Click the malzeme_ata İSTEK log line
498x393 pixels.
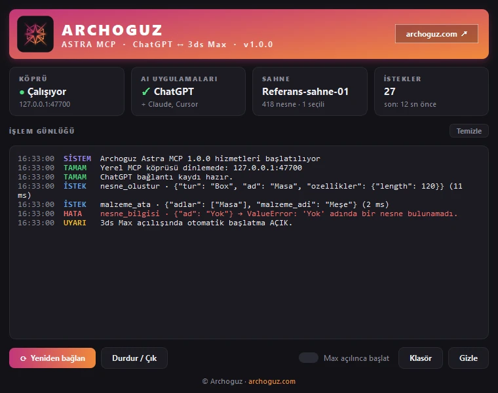(203, 204)
